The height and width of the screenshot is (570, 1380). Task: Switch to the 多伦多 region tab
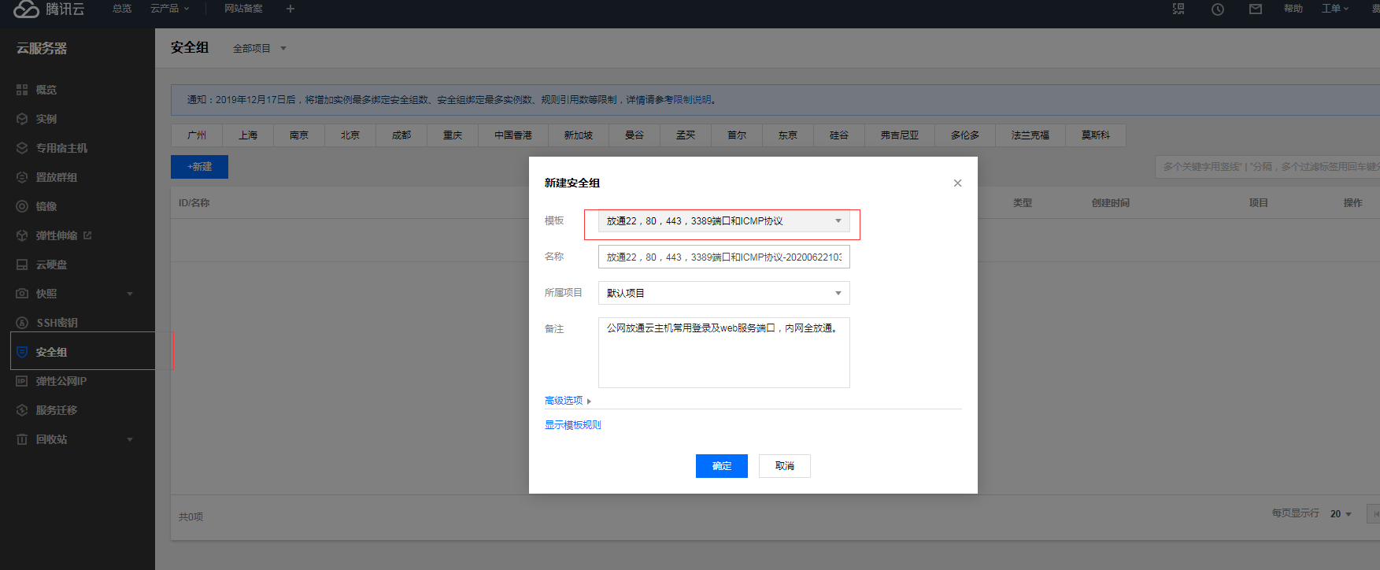point(965,135)
